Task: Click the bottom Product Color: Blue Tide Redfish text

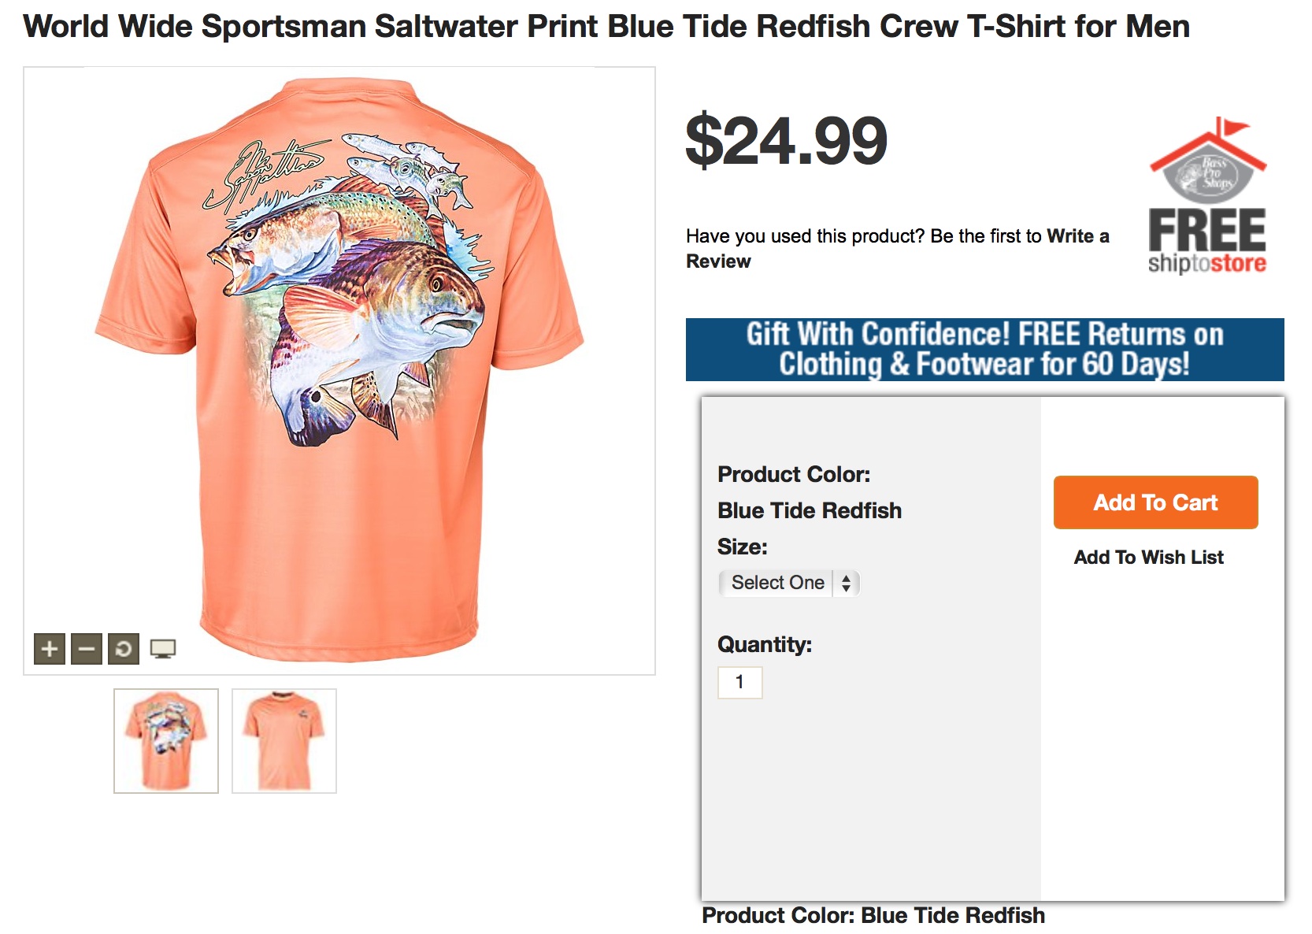Action: pyautogui.click(x=873, y=915)
